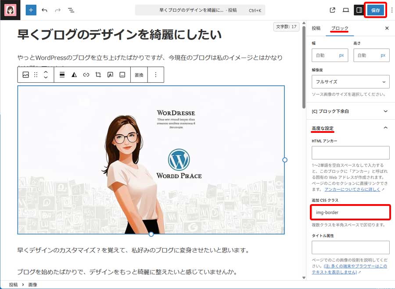Click the block inserter plus button
This screenshot has height=289, width=395.
31,10
